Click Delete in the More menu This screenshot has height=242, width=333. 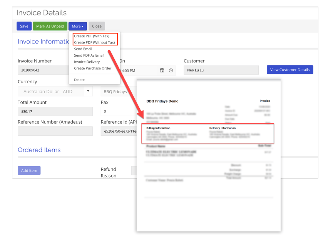point(79,80)
